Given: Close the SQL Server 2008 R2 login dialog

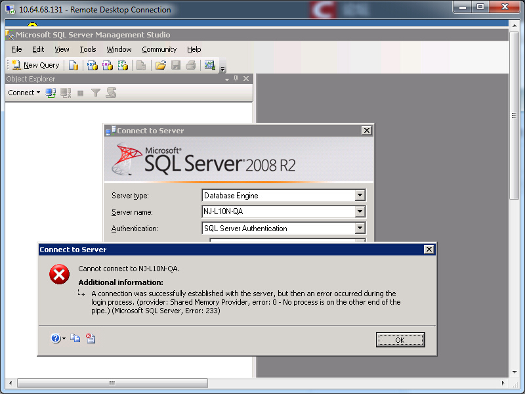Looking at the screenshot, I should [x=367, y=130].
